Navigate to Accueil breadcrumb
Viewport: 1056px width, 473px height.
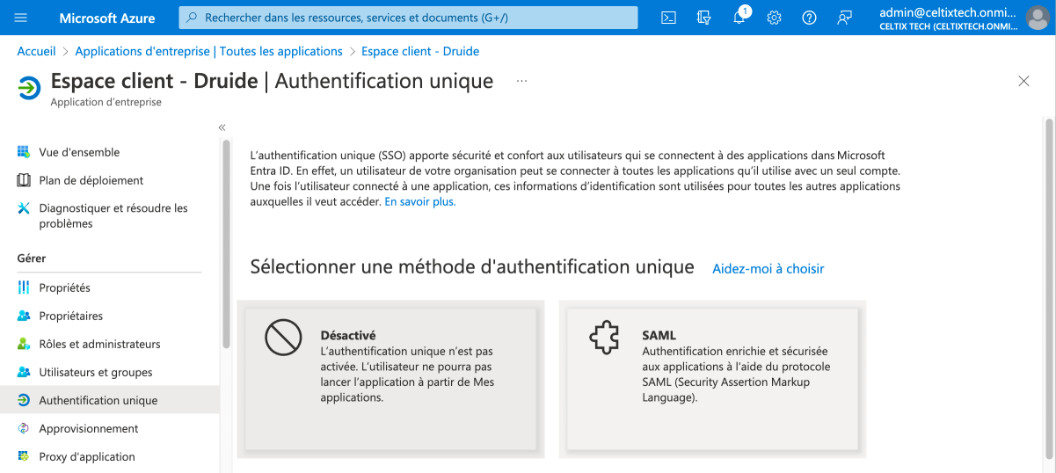point(36,51)
